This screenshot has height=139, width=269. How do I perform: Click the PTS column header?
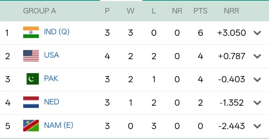200,11
